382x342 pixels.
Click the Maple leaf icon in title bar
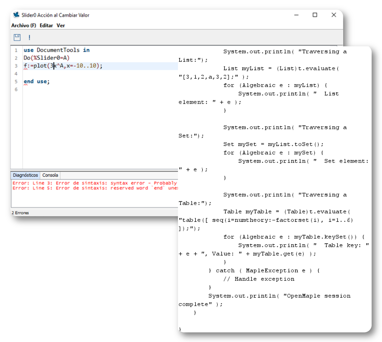(x=16, y=15)
